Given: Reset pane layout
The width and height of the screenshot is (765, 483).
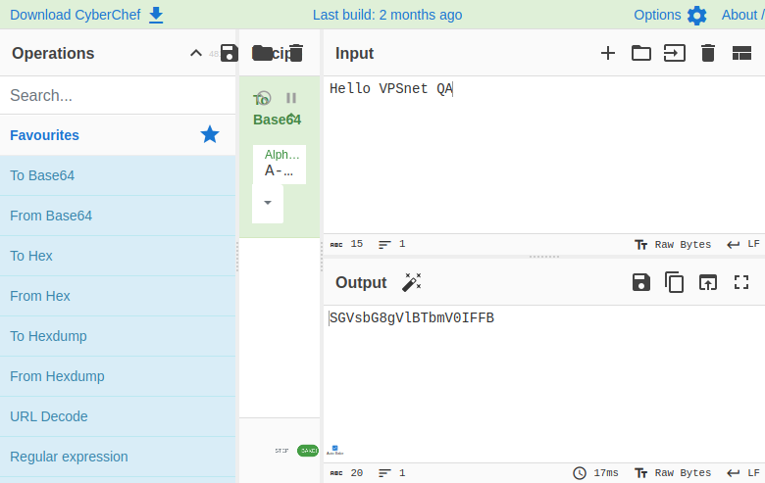Looking at the screenshot, I should 741,53.
